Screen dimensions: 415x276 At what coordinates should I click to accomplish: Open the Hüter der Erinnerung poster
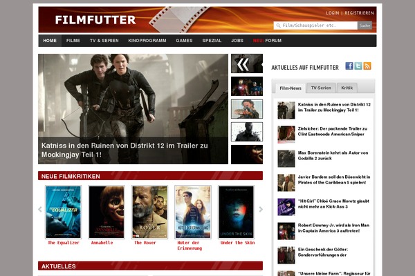point(193,212)
